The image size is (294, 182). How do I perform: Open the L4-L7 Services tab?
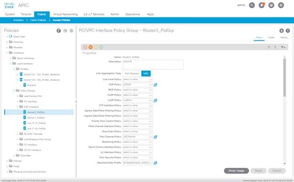click(94, 14)
